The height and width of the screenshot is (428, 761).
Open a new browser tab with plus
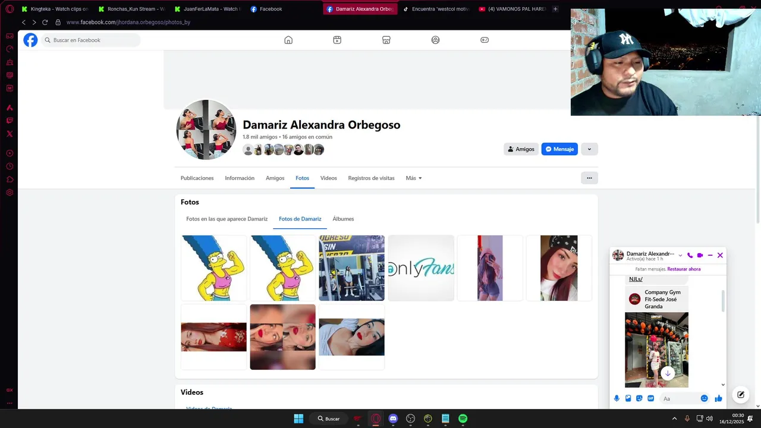pyautogui.click(x=555, y=9)
